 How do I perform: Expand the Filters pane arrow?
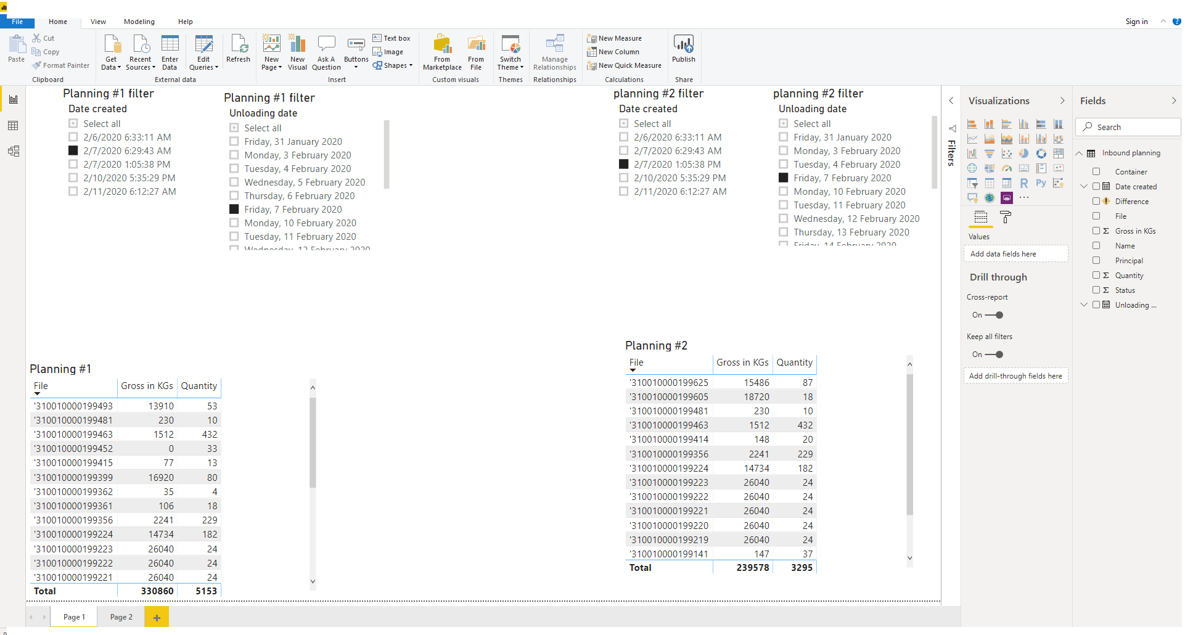(951, 100)
